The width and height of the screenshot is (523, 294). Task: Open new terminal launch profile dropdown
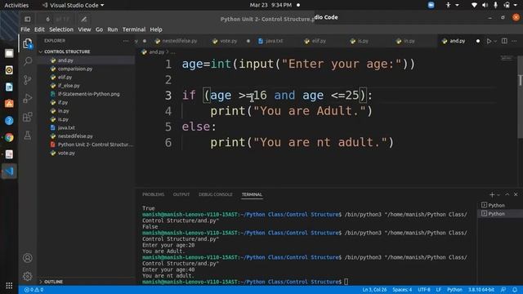498,195
